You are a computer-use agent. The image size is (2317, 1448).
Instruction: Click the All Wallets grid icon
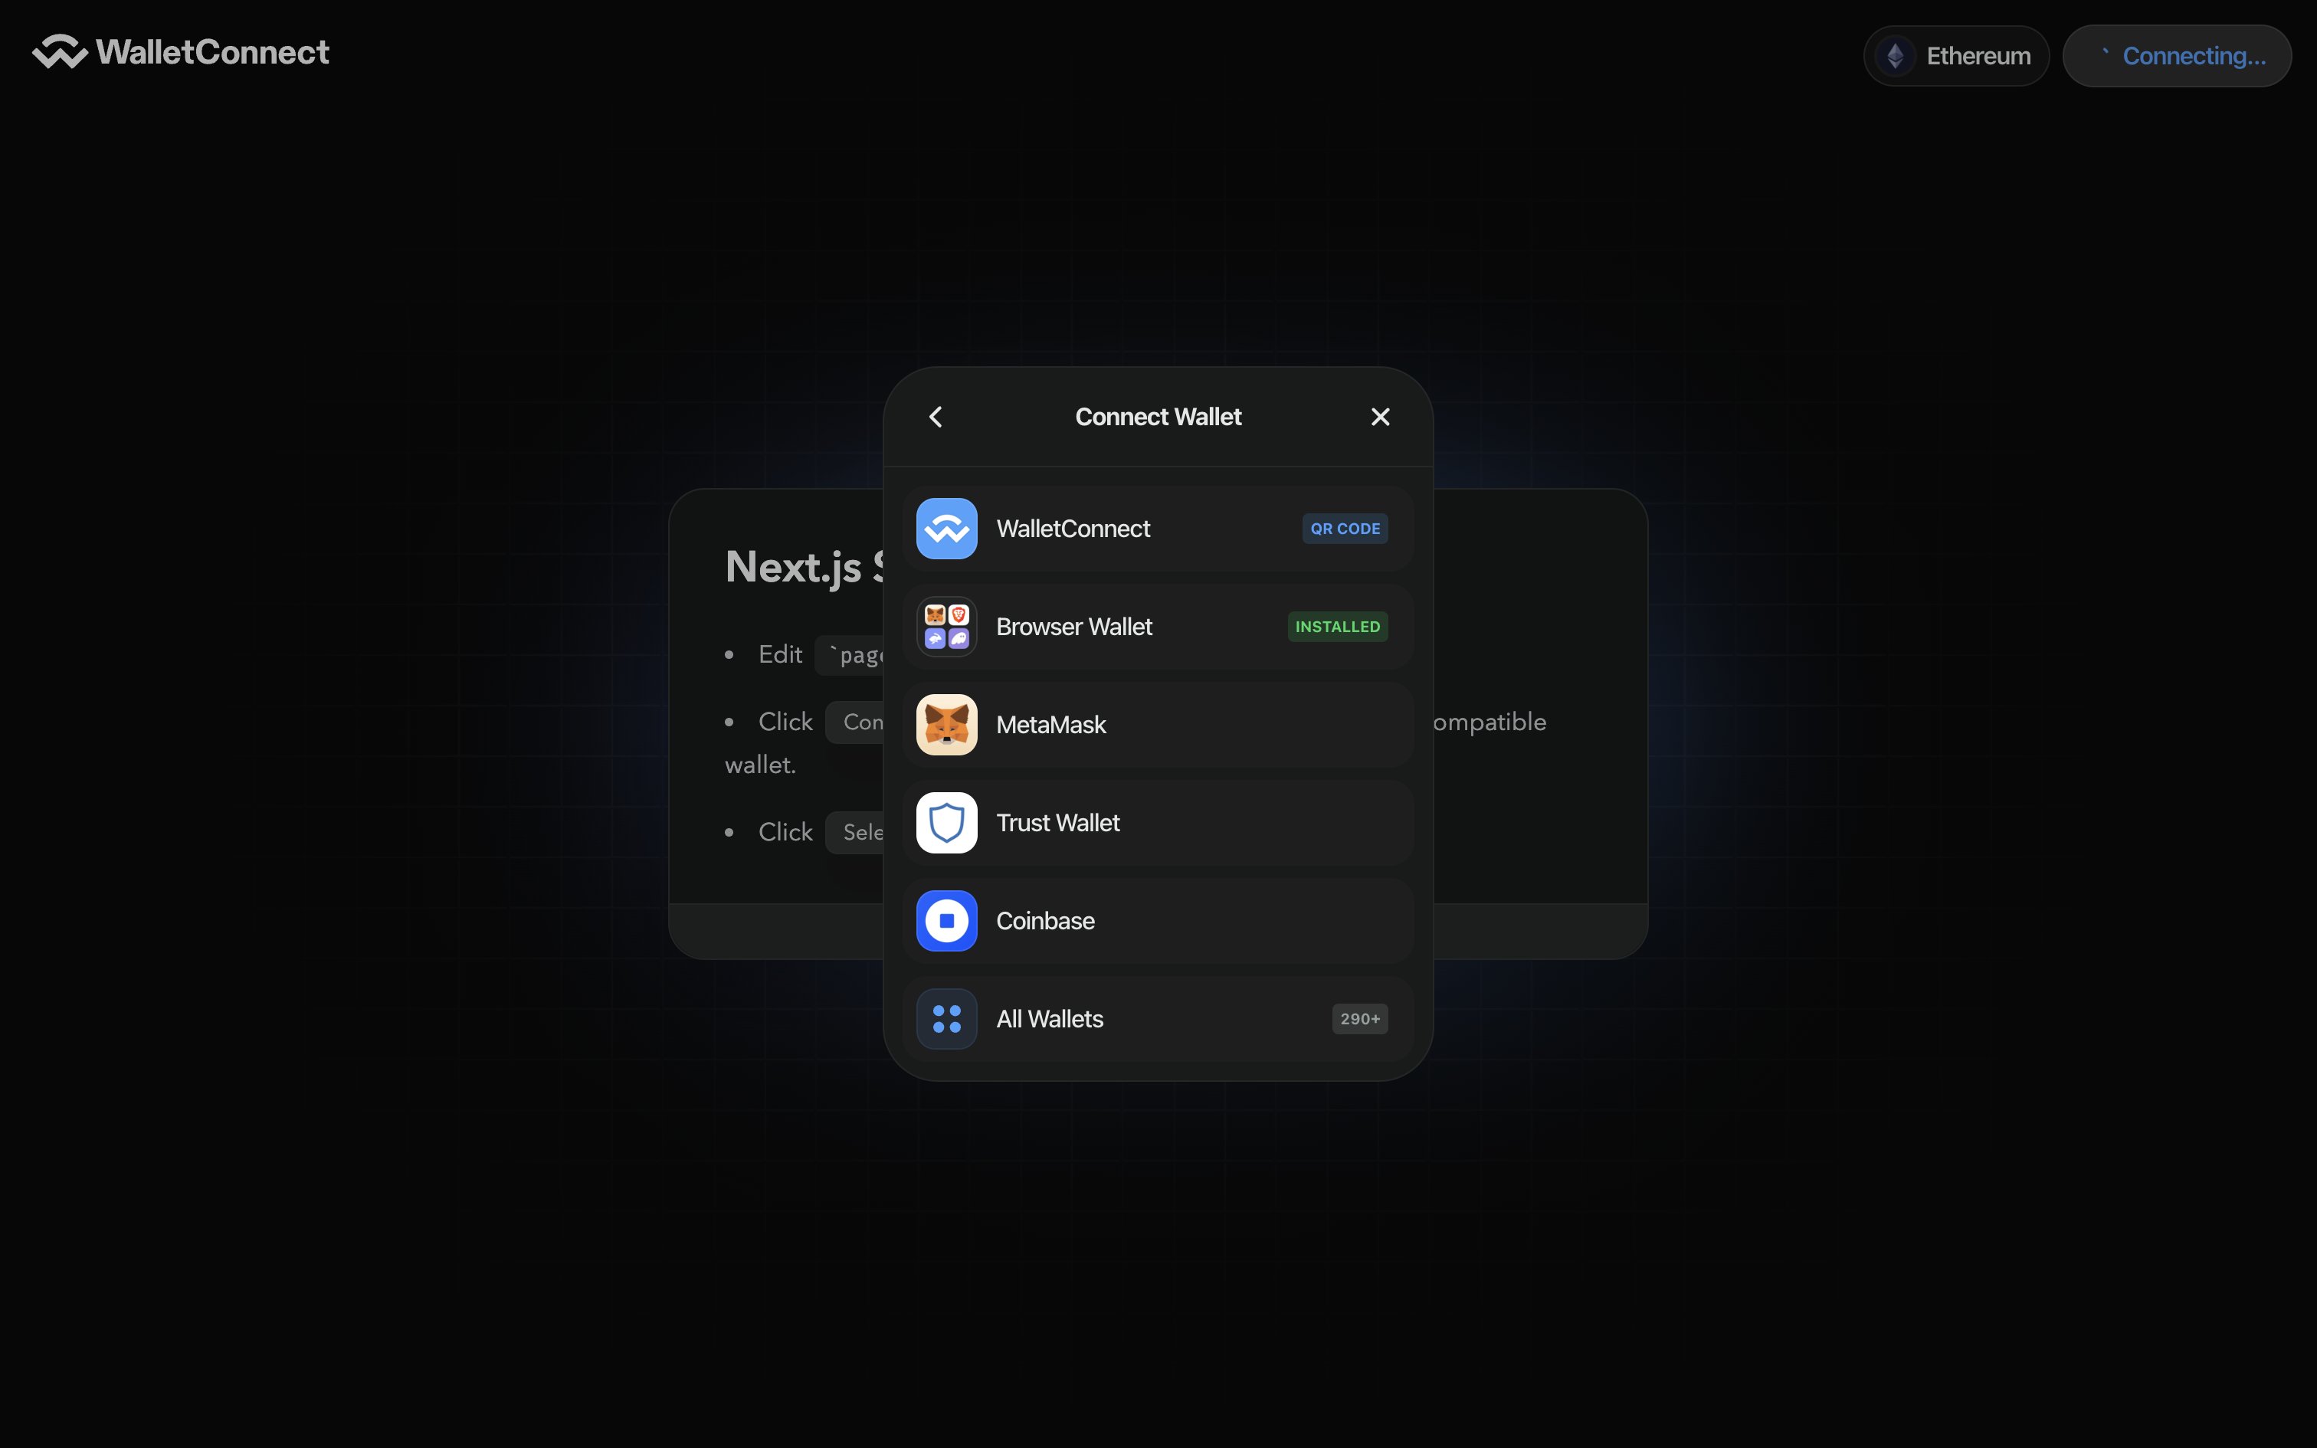click(x=945, y=1017)
